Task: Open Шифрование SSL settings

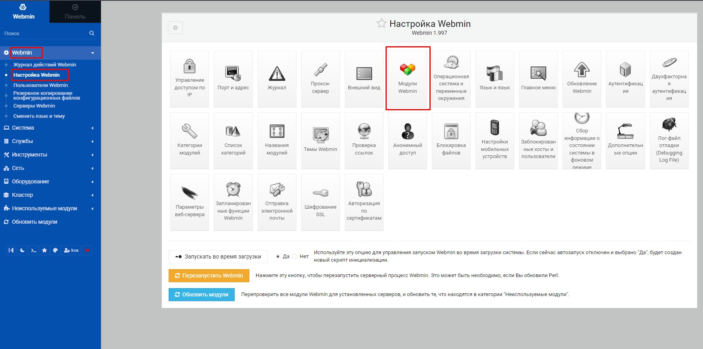Action: (x=320, y=202)
